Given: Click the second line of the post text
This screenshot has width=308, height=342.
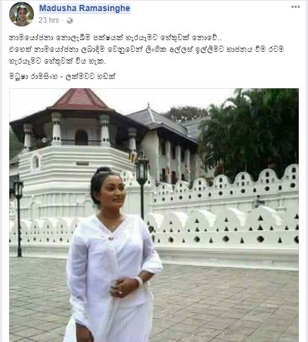Looking at the screenshot, I should pyautogui.click(x=147, y=49).
